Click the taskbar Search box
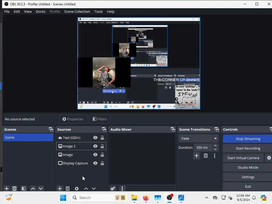The height and width of the screenshot is (204, 272). (x=99, y=198)
